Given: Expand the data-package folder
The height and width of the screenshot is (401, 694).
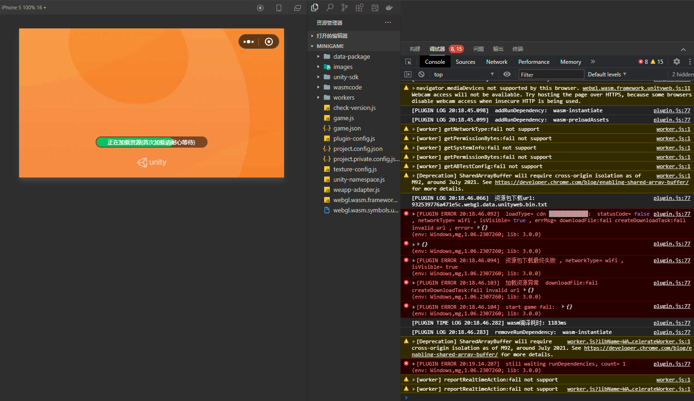Looking at the screenshot, I should [x=354, y=56].
